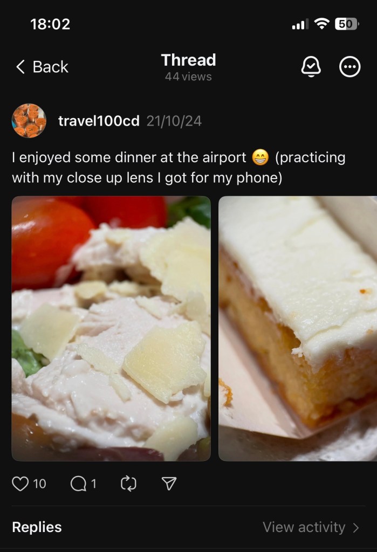Viewport: 377px width, 552px height.
Task: Share the post with the paper plane icon
Action: pos(169,484)
